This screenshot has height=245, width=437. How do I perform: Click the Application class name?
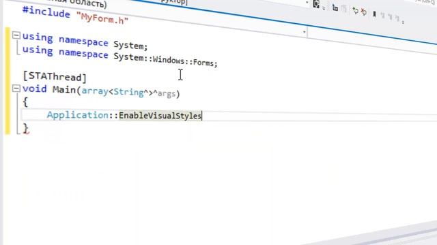[x=78, y=115]
